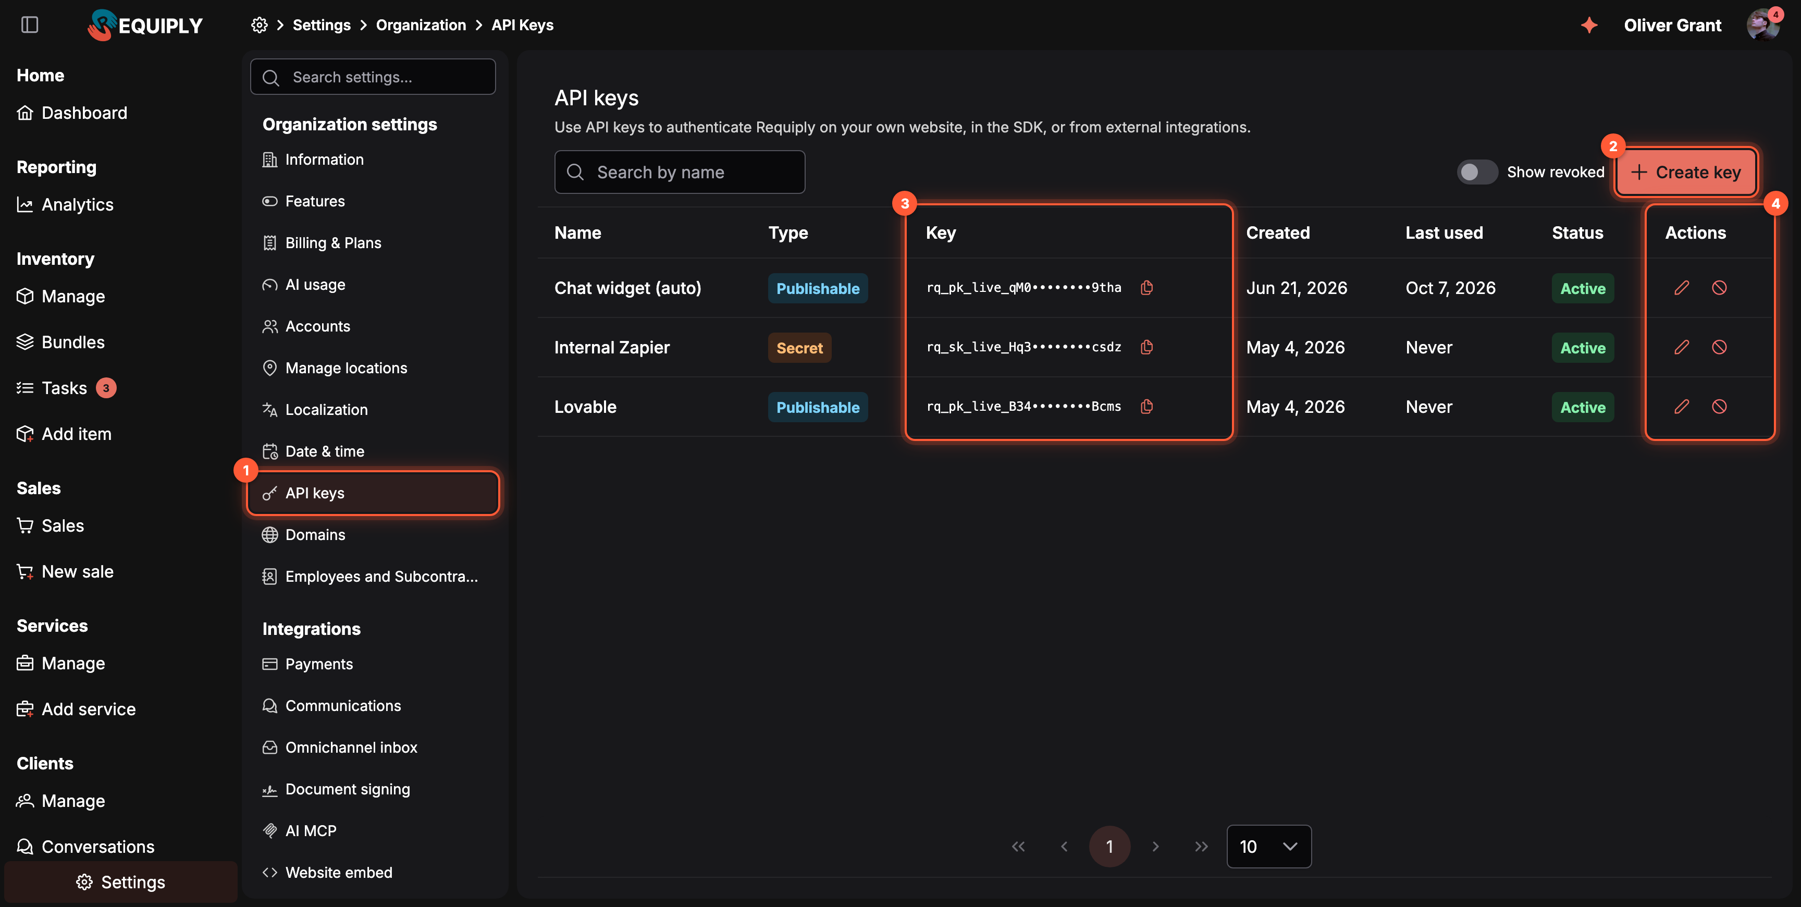The image size is (1801, 907).
Task: Open Settings at the sidebar bottom
Action: pyautogui.click(x=121, y=883)
